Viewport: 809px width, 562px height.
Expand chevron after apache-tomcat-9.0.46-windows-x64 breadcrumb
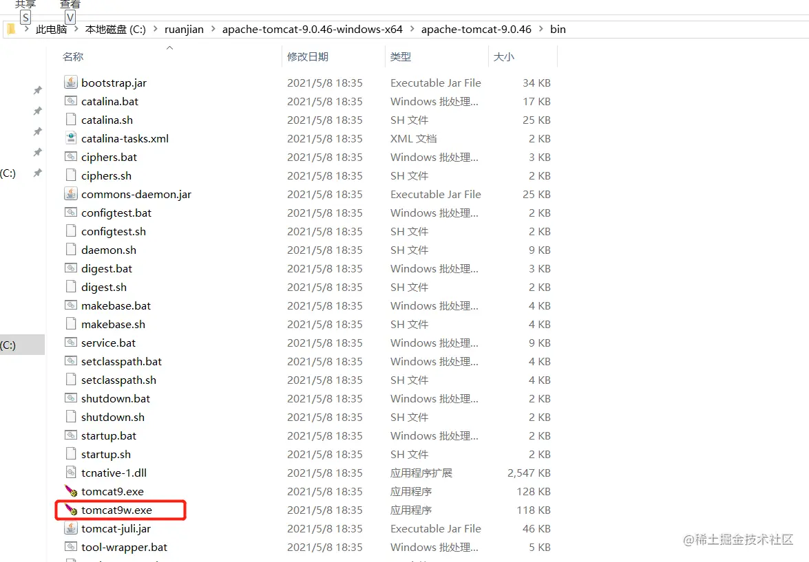tap(412, 29)
